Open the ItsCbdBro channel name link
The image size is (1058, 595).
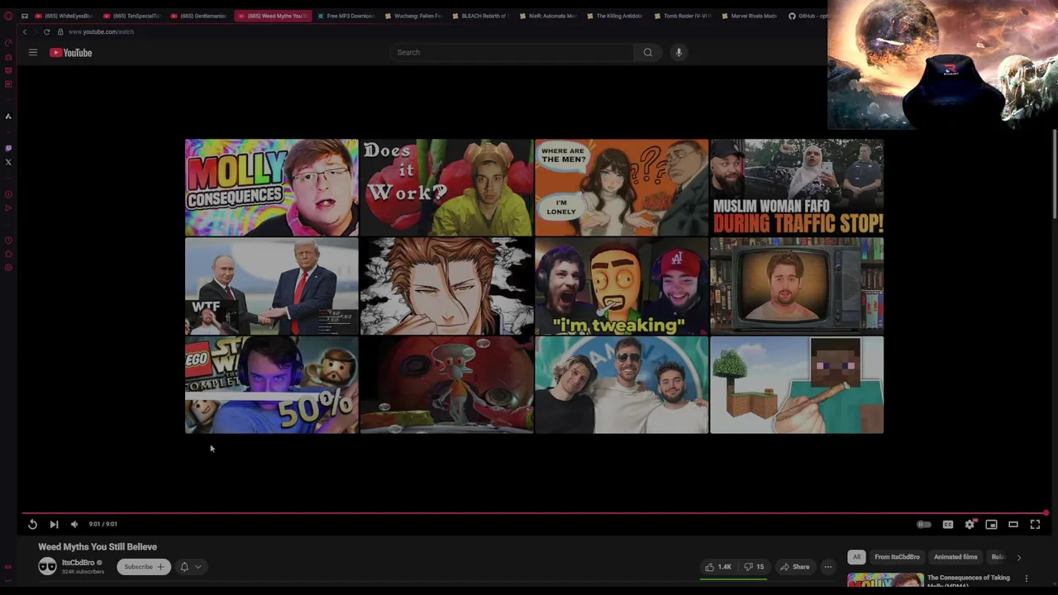tap(79, 563)
